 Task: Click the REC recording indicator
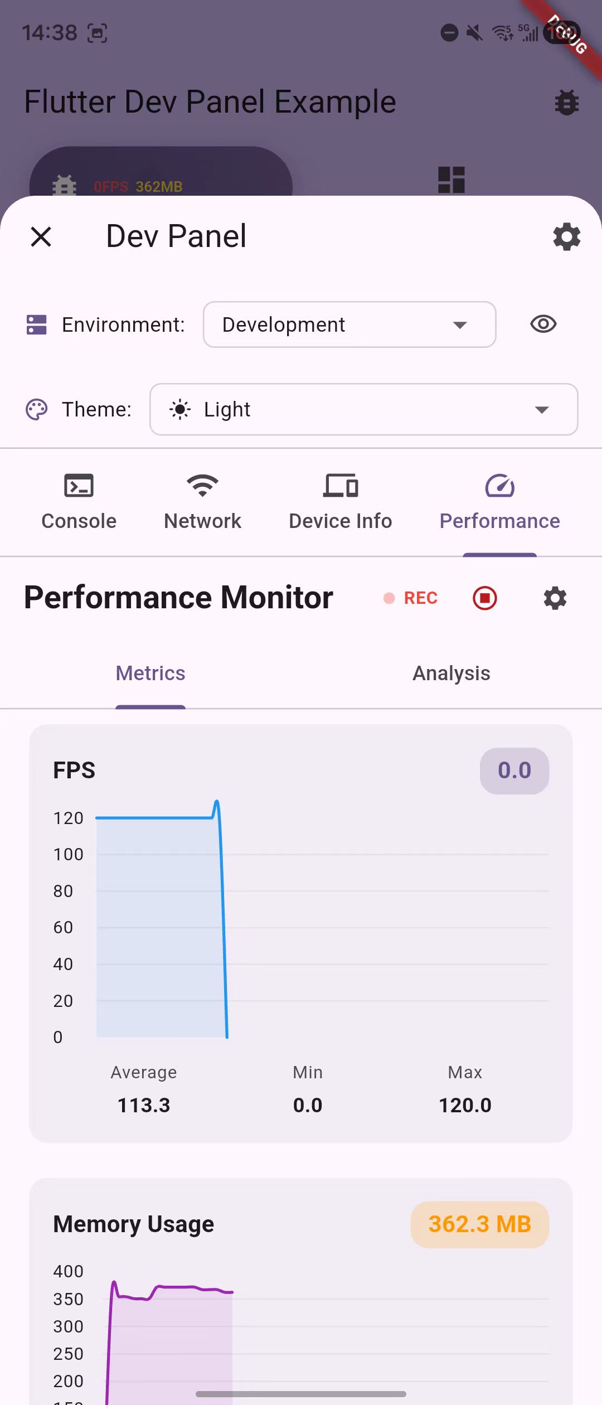410,598
